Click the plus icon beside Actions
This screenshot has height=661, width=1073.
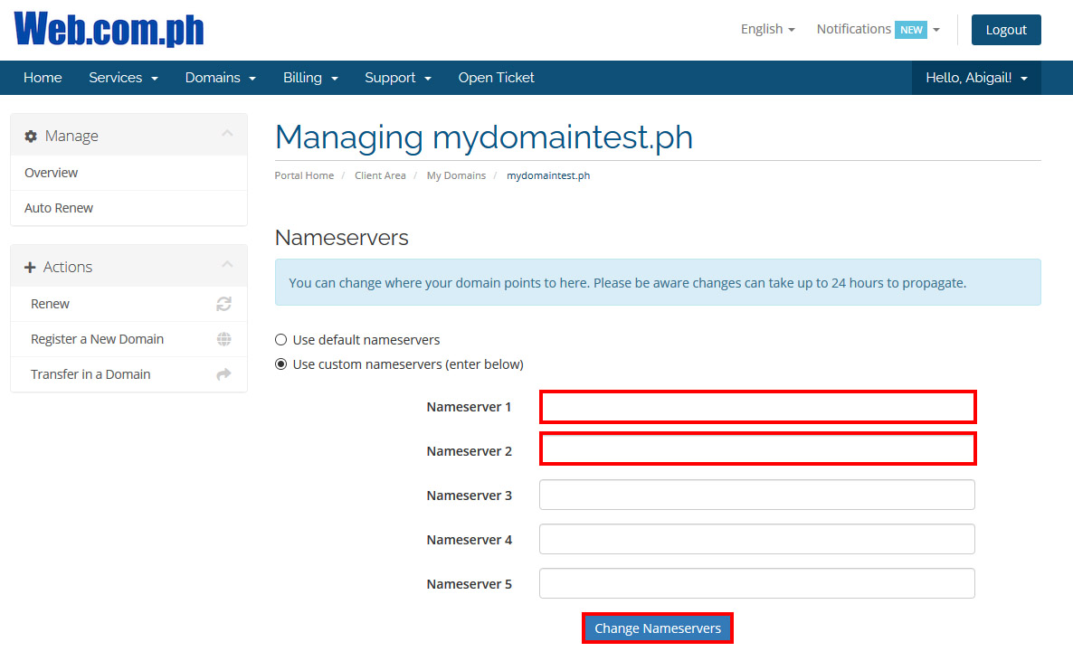pos(30,268)
